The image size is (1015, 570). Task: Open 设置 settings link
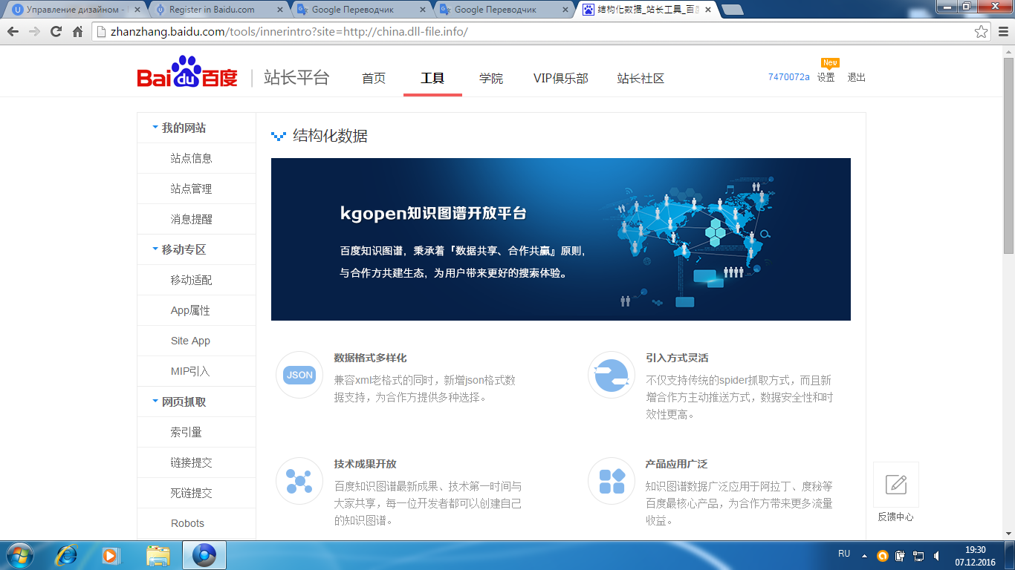tap(826, 77)
